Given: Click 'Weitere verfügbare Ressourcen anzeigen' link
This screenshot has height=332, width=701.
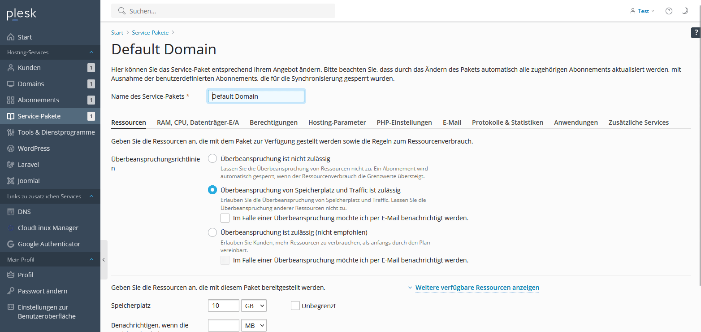Looking at the screenshot, I should click(x=477, y=288).
